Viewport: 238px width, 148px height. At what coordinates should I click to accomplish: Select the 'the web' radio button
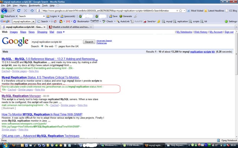click(42, 46)
